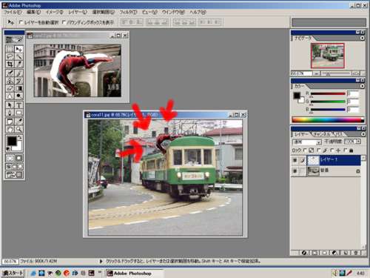
Task: Click Navigator zoom percentage field
Action: point(301,73)
